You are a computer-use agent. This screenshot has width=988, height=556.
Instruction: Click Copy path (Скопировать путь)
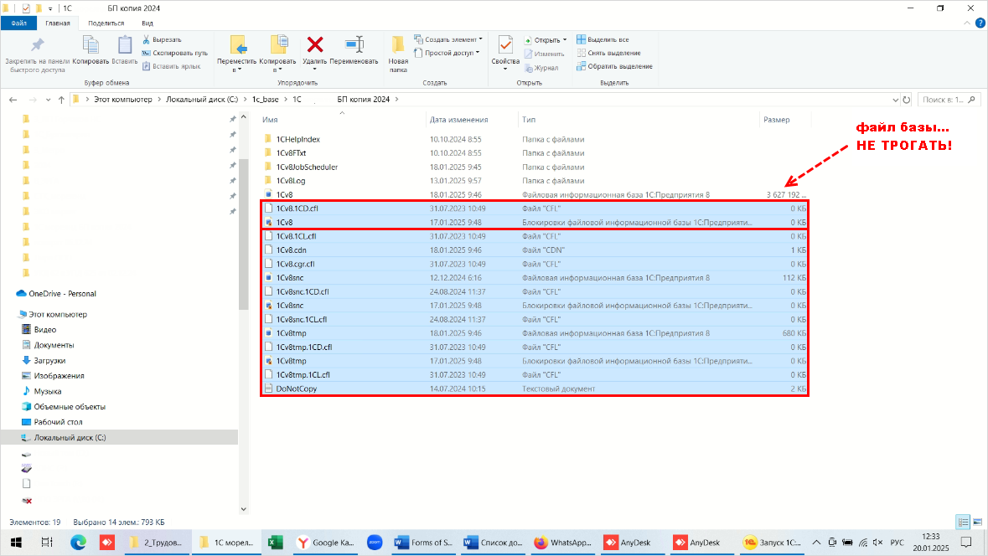(x=174, y=53)
